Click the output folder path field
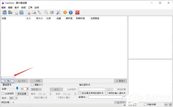Viewport: 173px width, 107px height. 92,89
